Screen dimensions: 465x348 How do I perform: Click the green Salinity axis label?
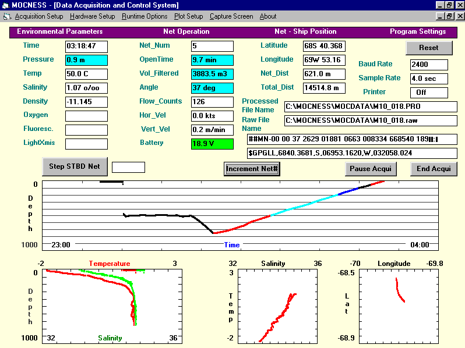click(110, 338)
